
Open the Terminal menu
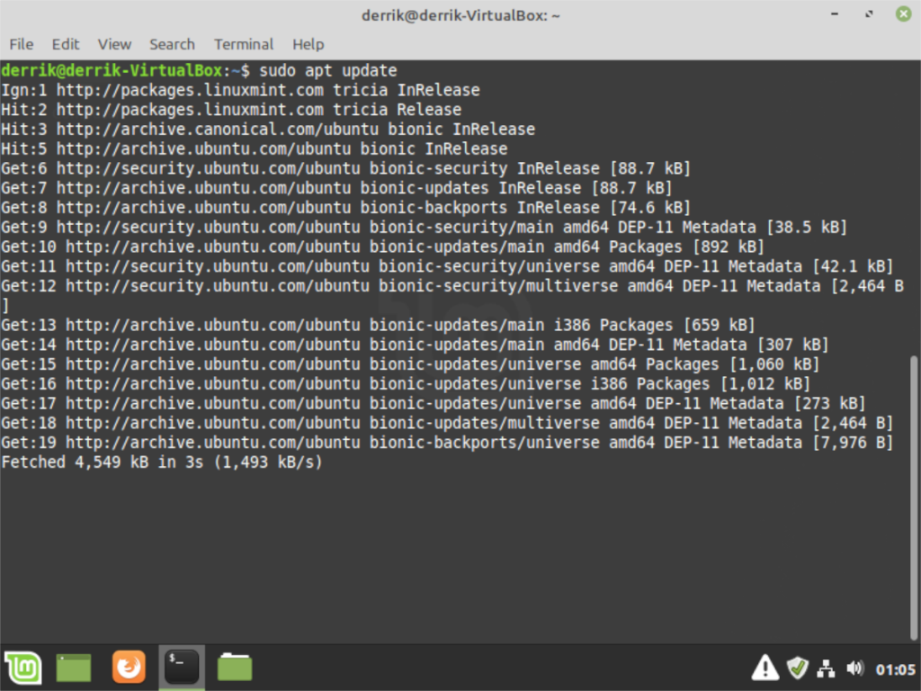click(243, 44)
